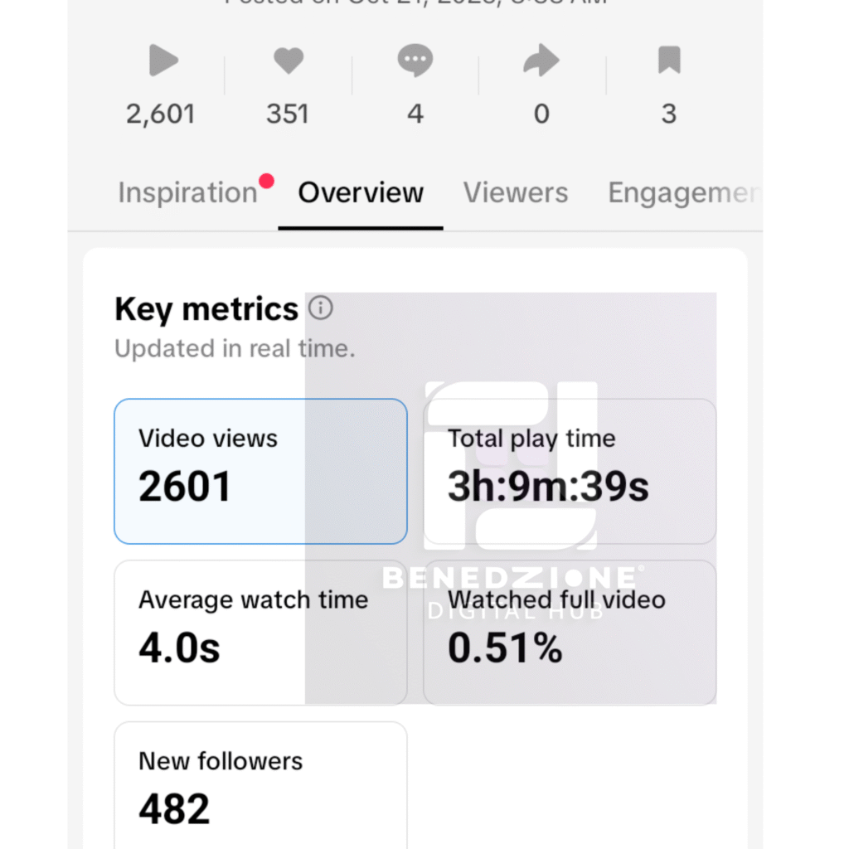Viewport: 849px width, 849px height.
Task: Click the red notification dot near Inspiration
Action: pos(266,180)
